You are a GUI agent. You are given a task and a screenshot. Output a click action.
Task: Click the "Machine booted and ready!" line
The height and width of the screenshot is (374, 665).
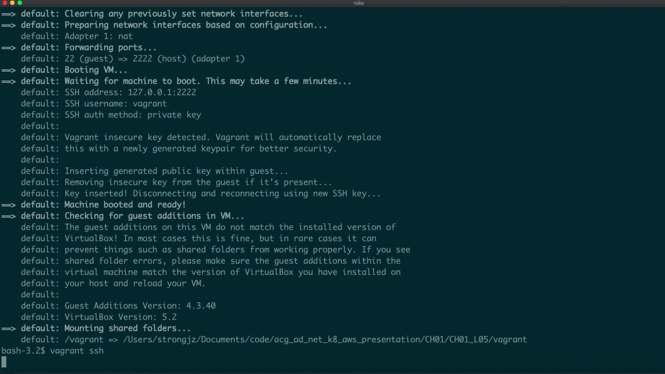[x=125, y=205]
